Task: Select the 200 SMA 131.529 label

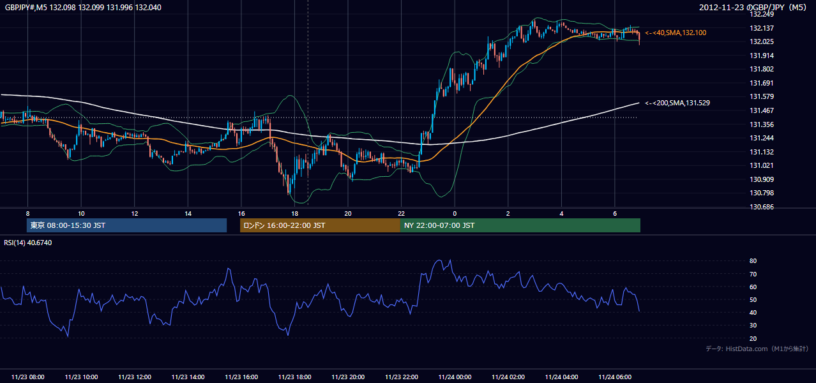Action: click(677, 103)
